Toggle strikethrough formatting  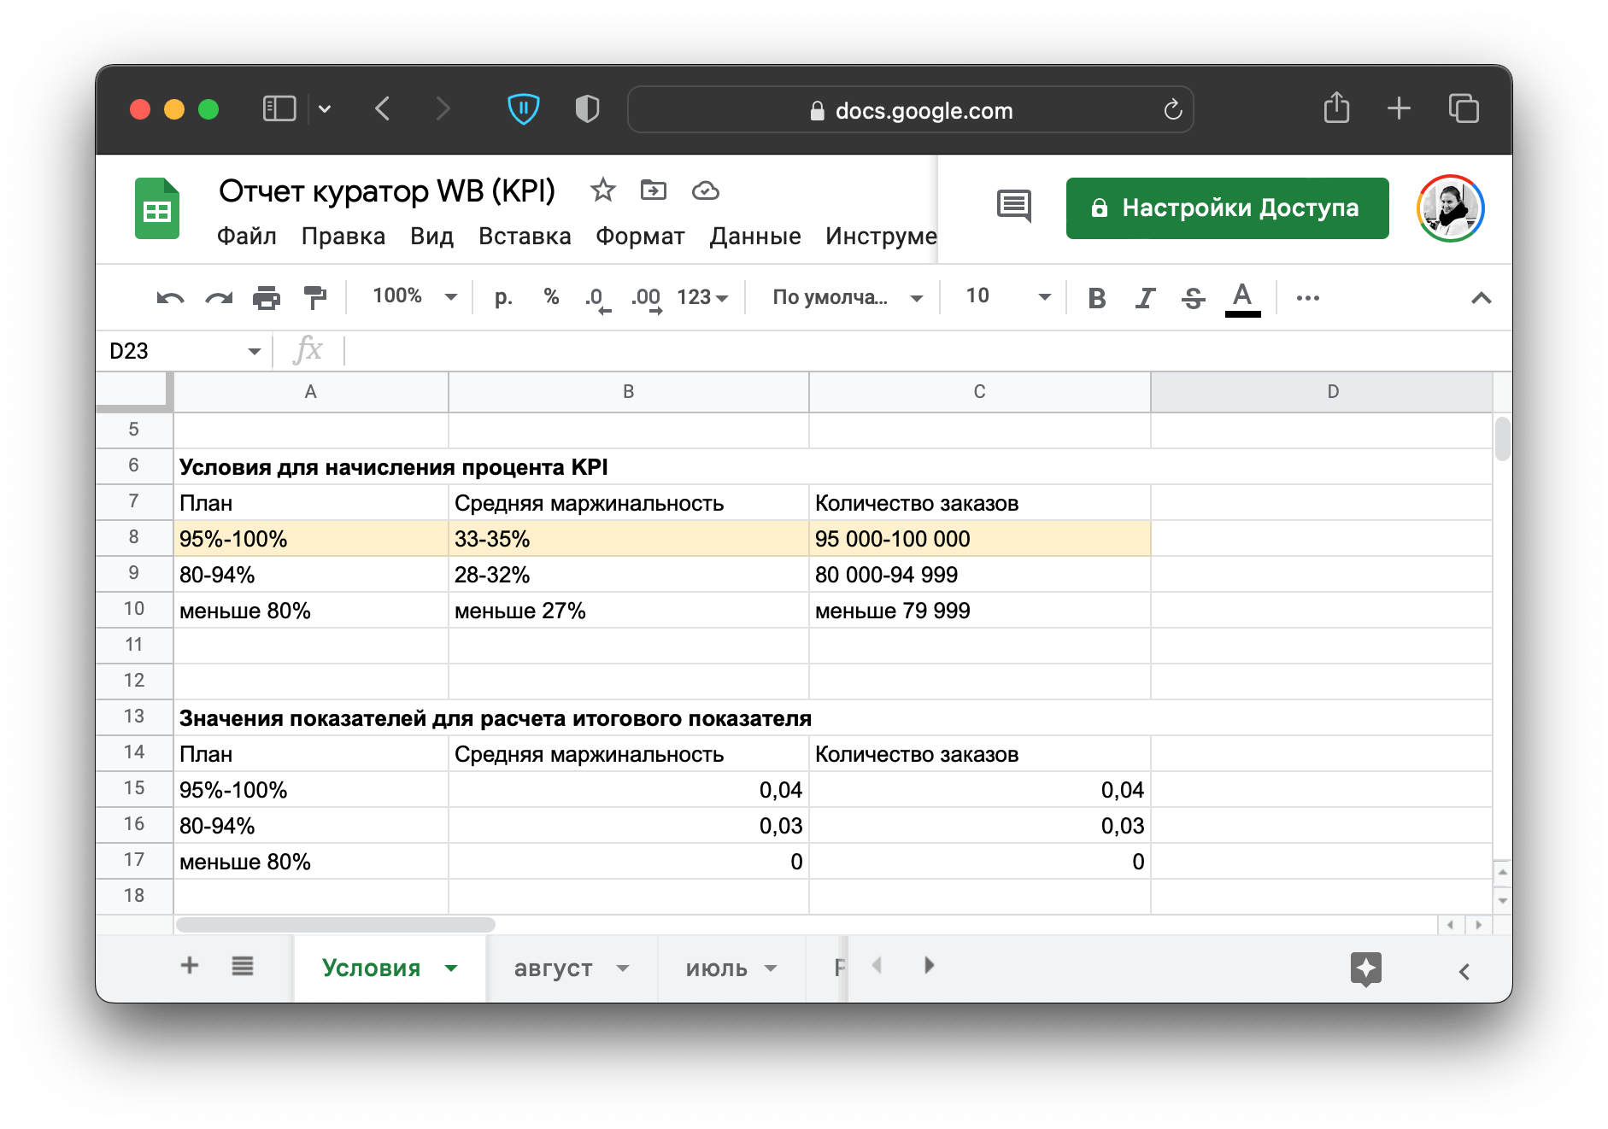point(1193,298)
